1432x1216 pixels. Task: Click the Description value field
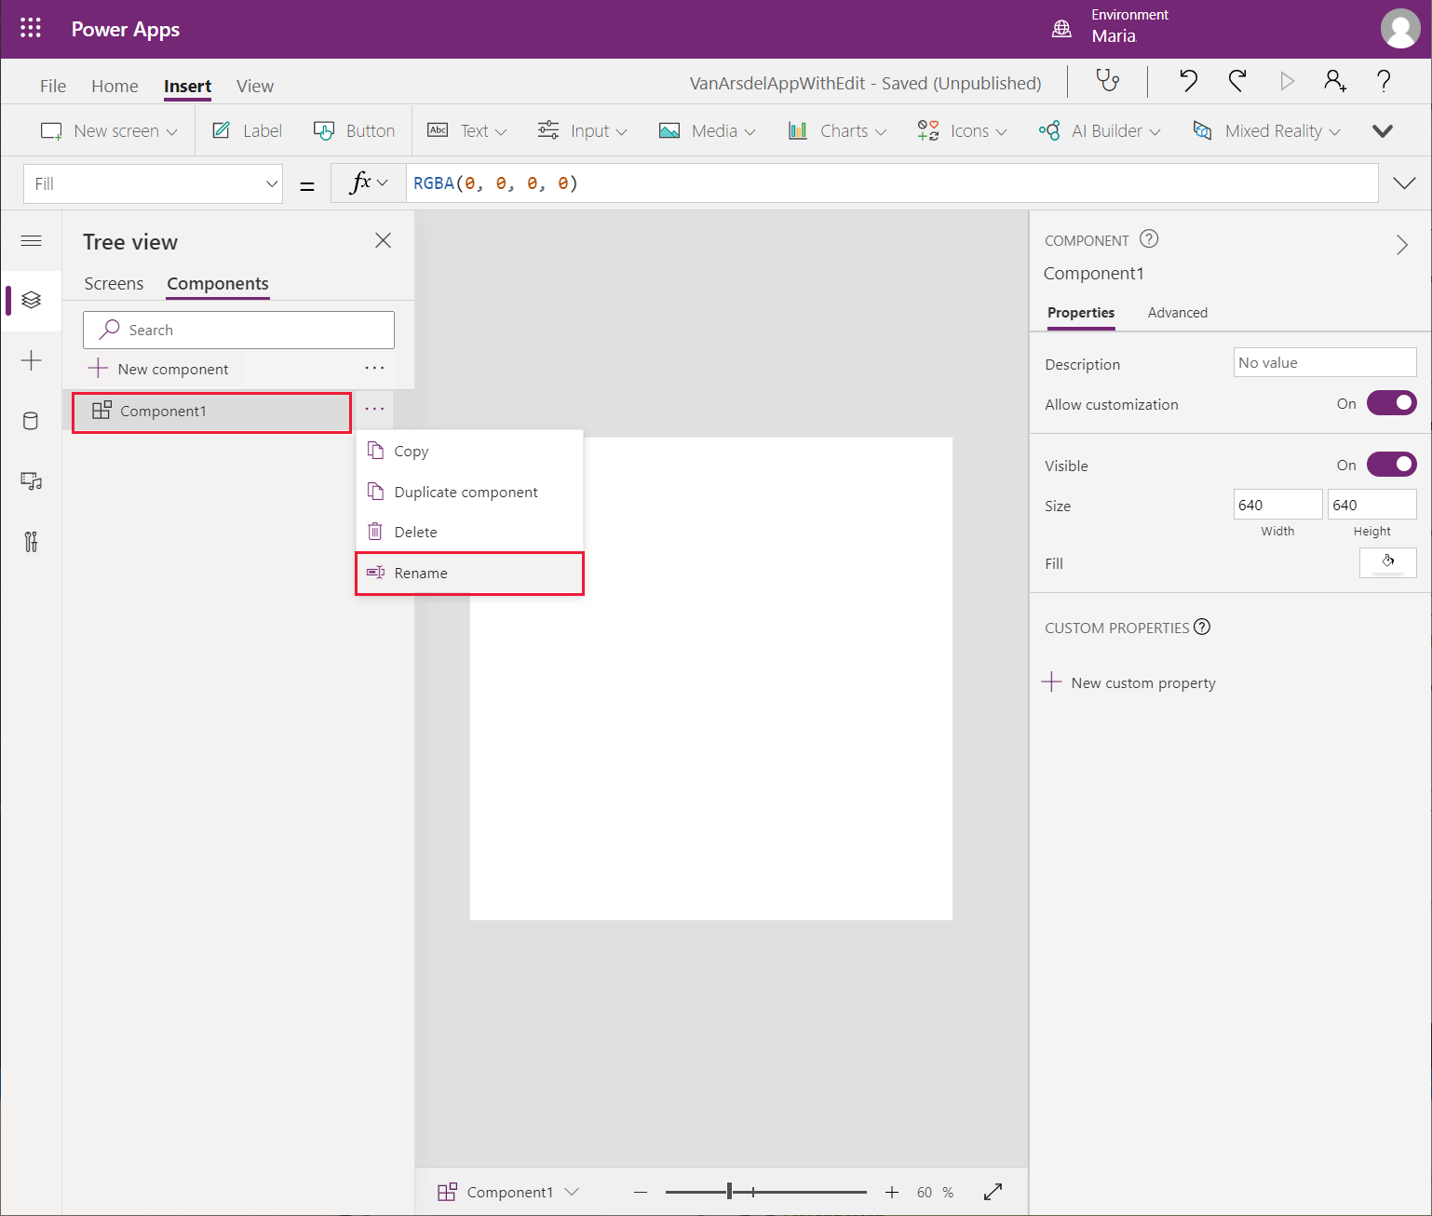click(1325, 362)
